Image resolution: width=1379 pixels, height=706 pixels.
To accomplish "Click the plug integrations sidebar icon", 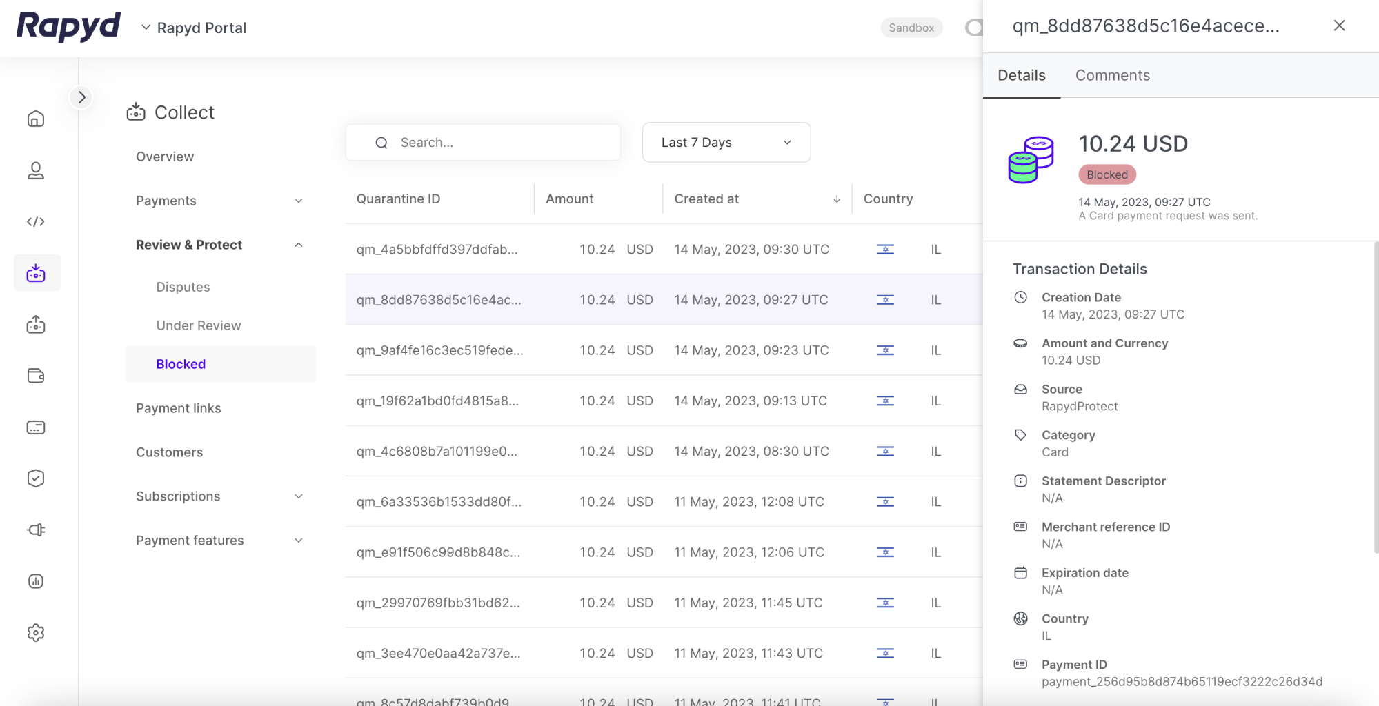I will tap(36, 529).
